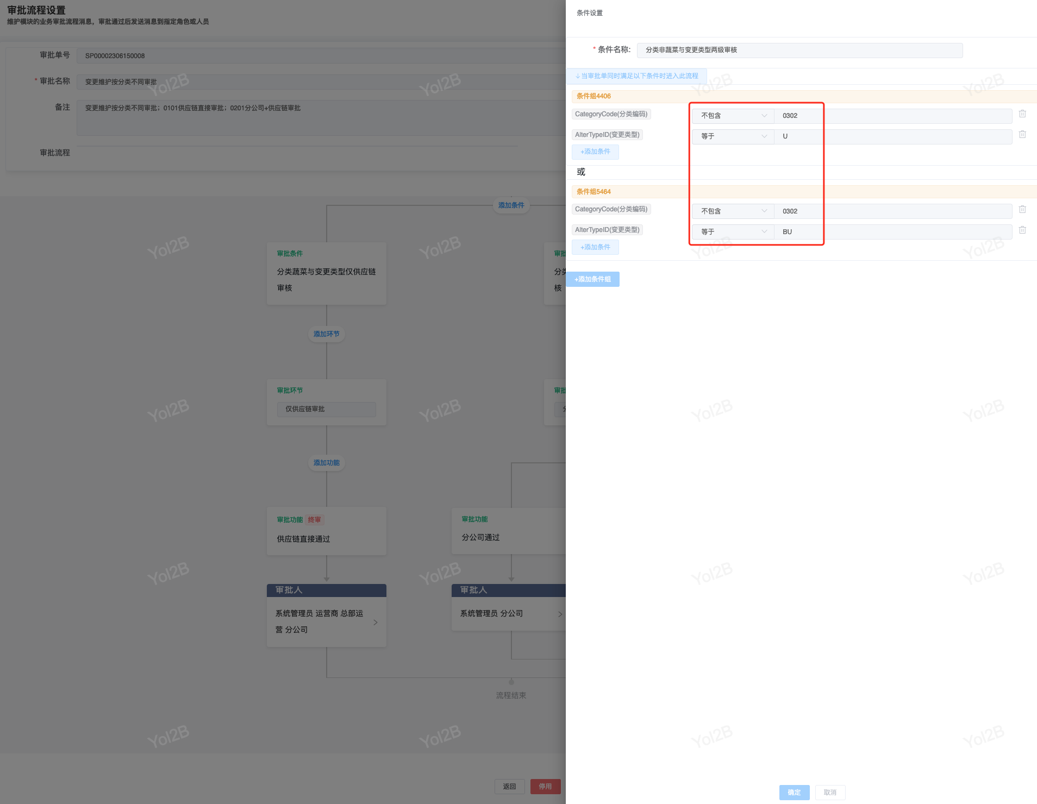Open the 分公司通过 function card
The image size is (1037, 804).
coord(509,531)
